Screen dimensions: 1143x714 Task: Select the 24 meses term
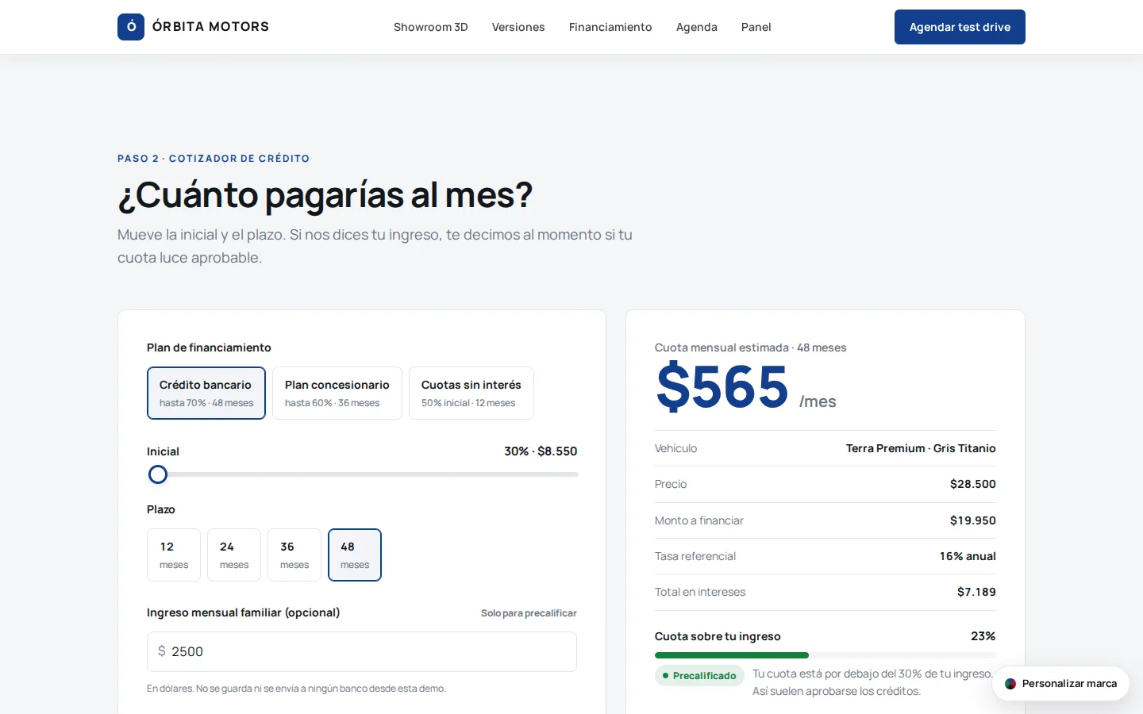coord(234,555)
